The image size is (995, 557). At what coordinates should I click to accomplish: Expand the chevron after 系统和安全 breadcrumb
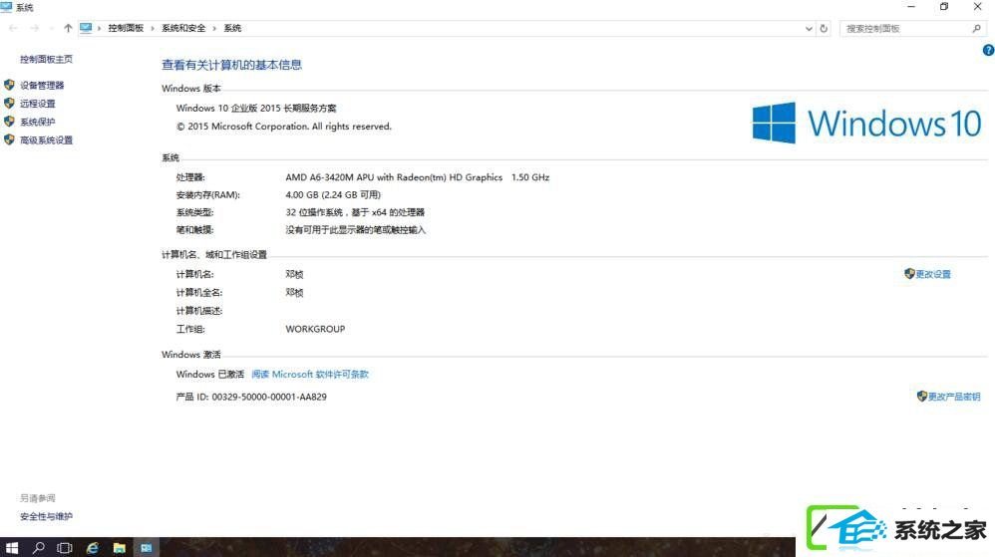tap(214, 29)
